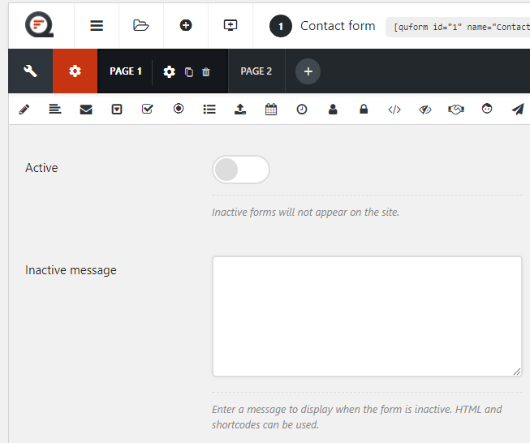The image size is (530, 443).
Task: Click the form ID badge number 1
Action: coord(281,26)
